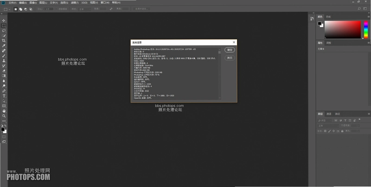Change screen mode icon at toolbox bottom
Screen dimensions: 371x187
(4, 142)
